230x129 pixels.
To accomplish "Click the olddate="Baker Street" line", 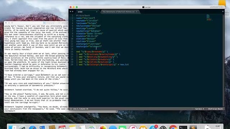I will tap(89, 33).
